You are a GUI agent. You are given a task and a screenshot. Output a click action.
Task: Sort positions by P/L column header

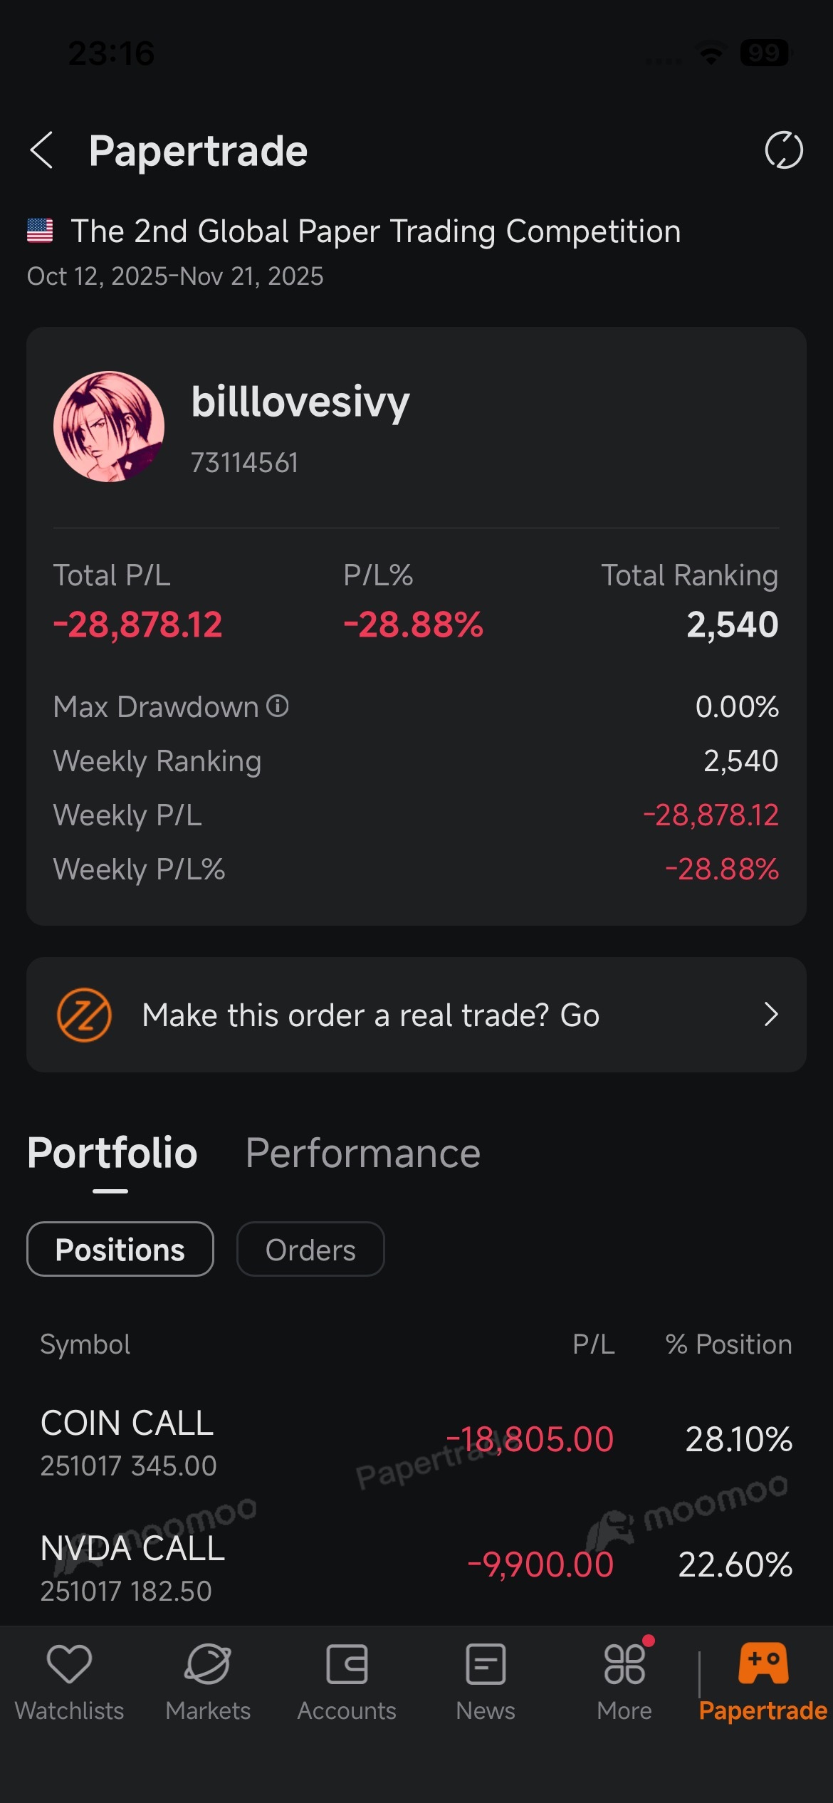click(x=593, y=1344)
